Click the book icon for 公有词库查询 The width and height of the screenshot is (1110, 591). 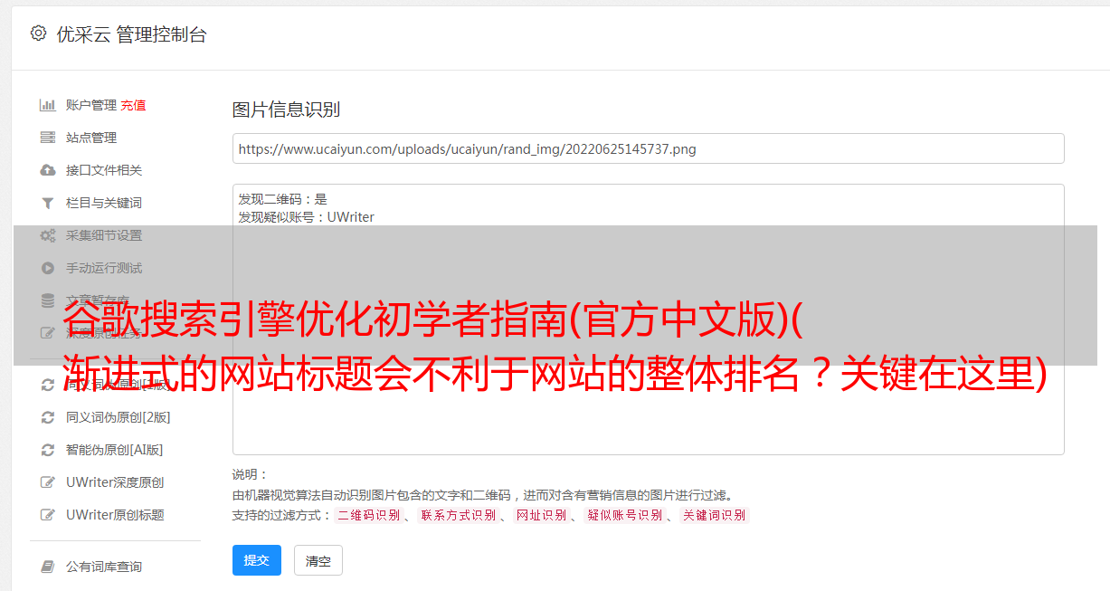[x=48, y=567]
